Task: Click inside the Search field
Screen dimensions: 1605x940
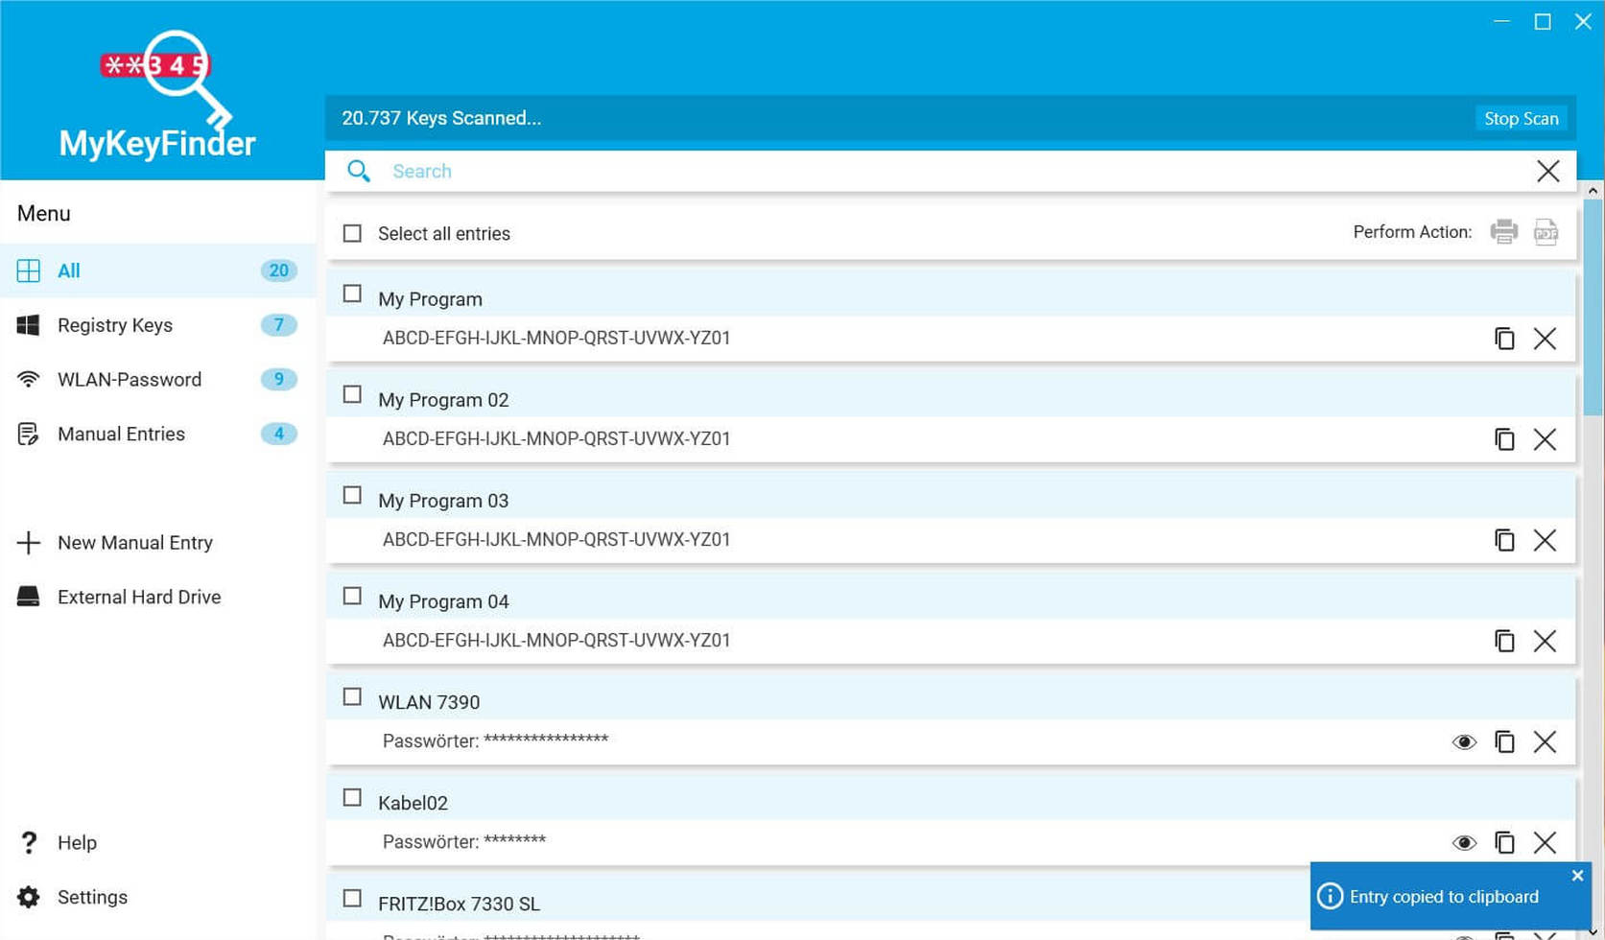Action: tap(672, 171)
